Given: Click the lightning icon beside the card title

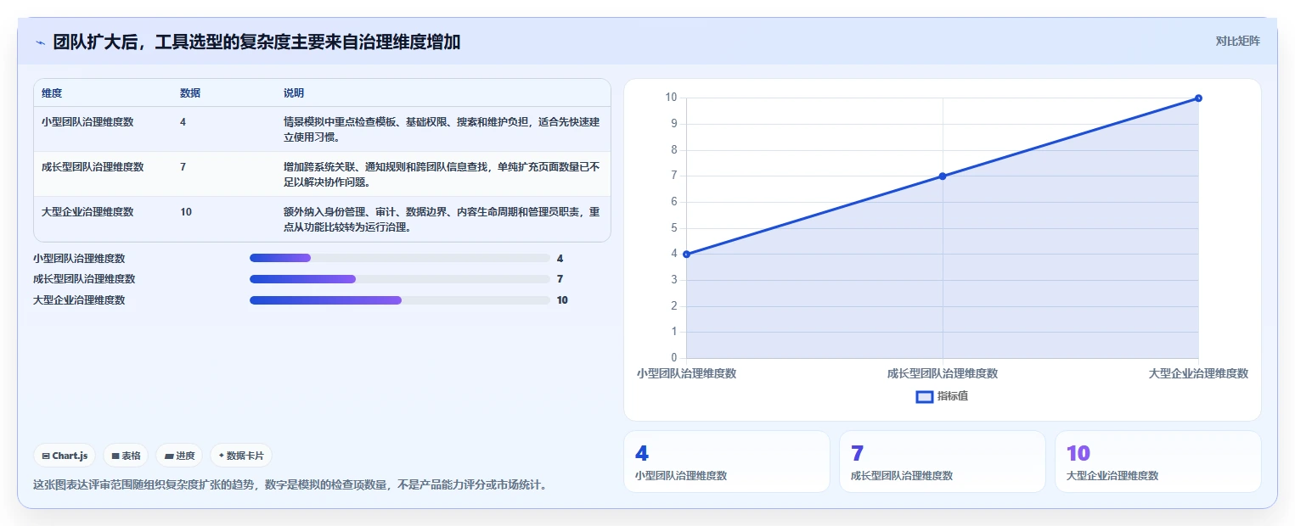Looking at the screenshot, I should [40, 42].
